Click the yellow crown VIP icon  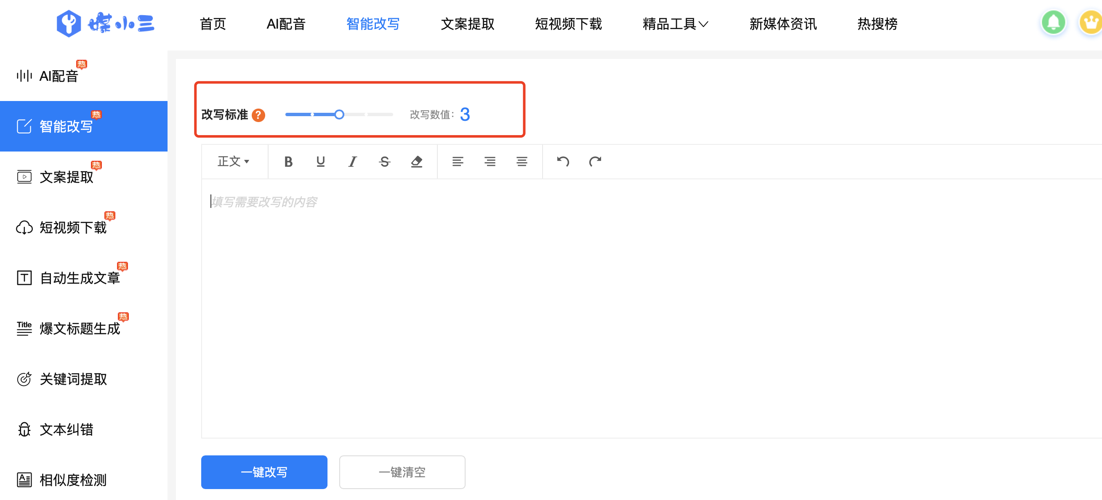click(1091, 22)
